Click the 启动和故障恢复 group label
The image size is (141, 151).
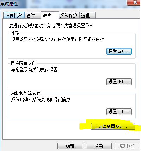25,93
